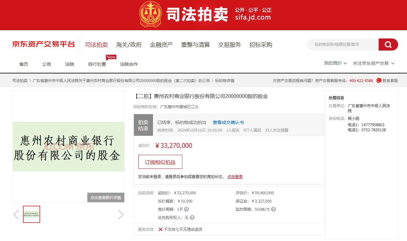Click the 广东省惠州市中级人民法院 disposal unit text
This screenshot has width=407, height=241.
(x=369, y=108)
